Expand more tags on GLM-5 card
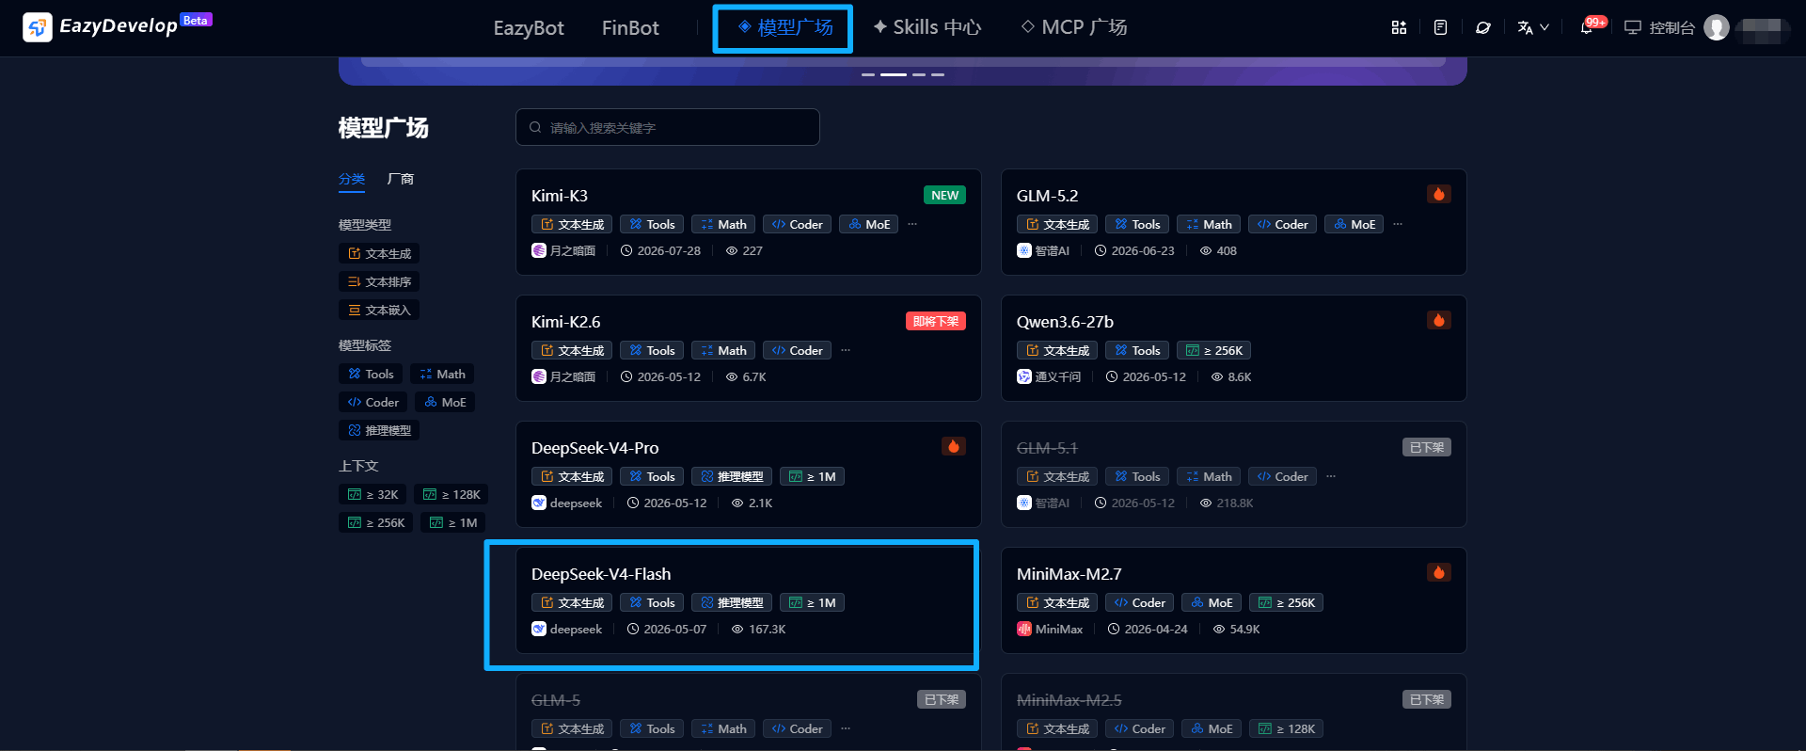The height and width of the screenshot is (751, 1806). coord(846,728)
